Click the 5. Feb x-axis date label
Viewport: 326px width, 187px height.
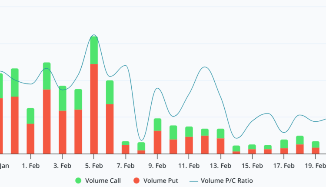[x=94, y=166]
